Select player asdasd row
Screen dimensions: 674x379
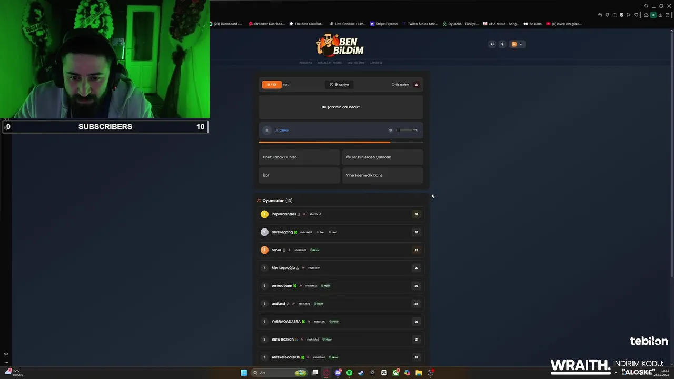click(341, 304)
